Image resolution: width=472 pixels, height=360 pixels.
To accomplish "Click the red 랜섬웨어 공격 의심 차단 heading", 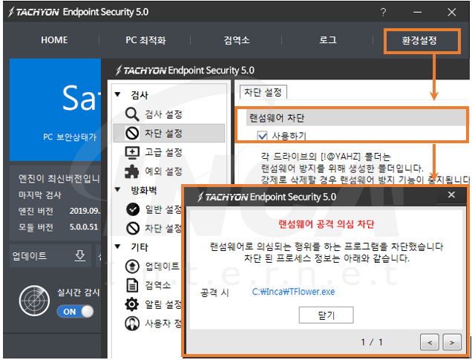I will click(x=326, y=224).
